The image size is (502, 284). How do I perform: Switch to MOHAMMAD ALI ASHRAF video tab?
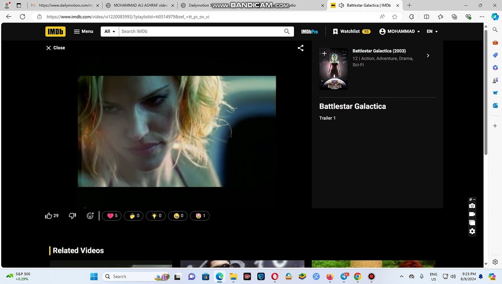pos(140,6)
